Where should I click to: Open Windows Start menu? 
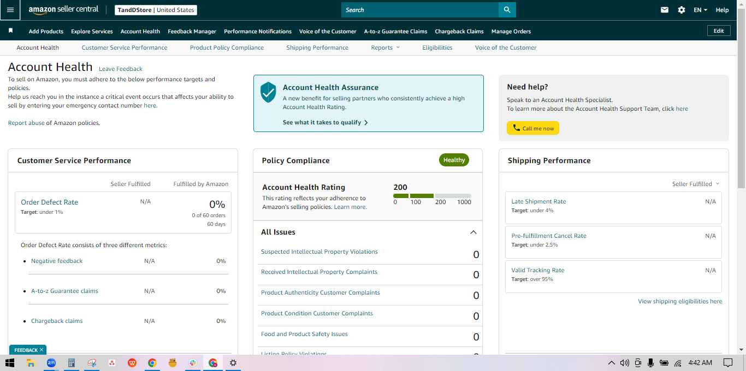[x=10, y=363]
